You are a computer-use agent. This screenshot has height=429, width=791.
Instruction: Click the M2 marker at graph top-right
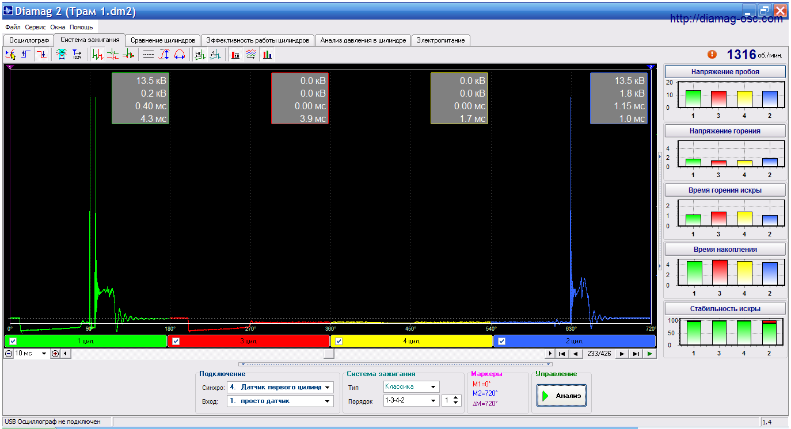tap(651, 67)
